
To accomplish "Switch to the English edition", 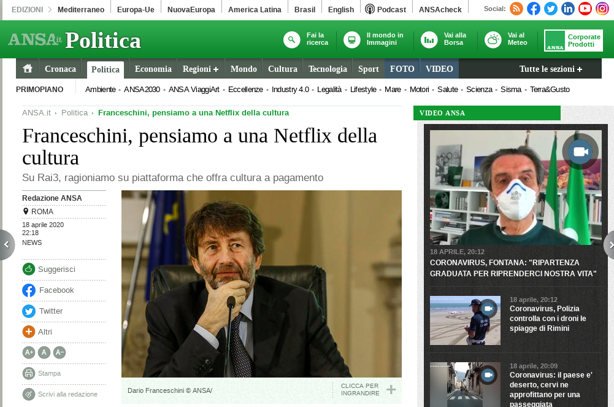I will 341,9.
